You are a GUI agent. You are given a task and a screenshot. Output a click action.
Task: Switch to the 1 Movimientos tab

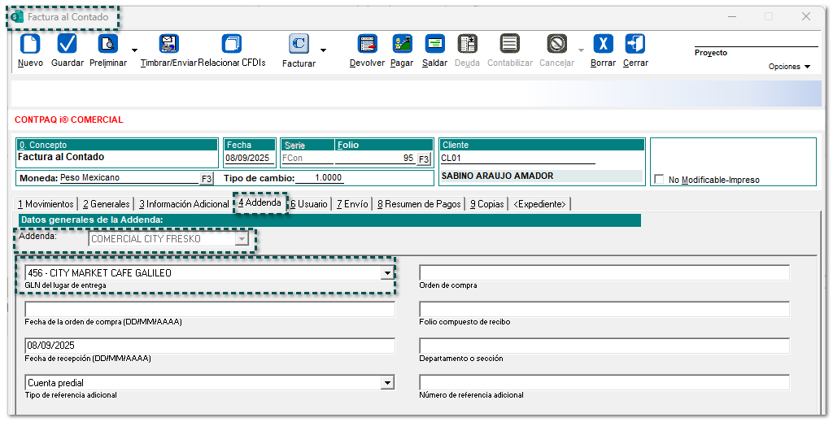[47, 204]
